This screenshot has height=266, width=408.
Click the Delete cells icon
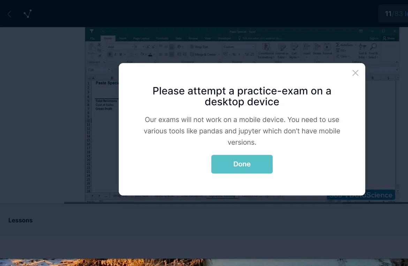tap(317, 47)
